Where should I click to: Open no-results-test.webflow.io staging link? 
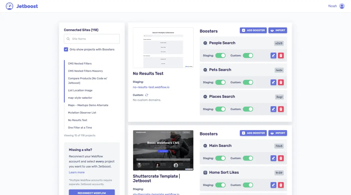point(151,87)
